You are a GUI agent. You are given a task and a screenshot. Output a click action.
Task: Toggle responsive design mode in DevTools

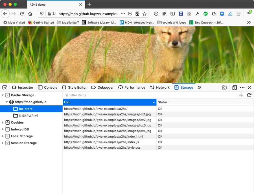234,88
